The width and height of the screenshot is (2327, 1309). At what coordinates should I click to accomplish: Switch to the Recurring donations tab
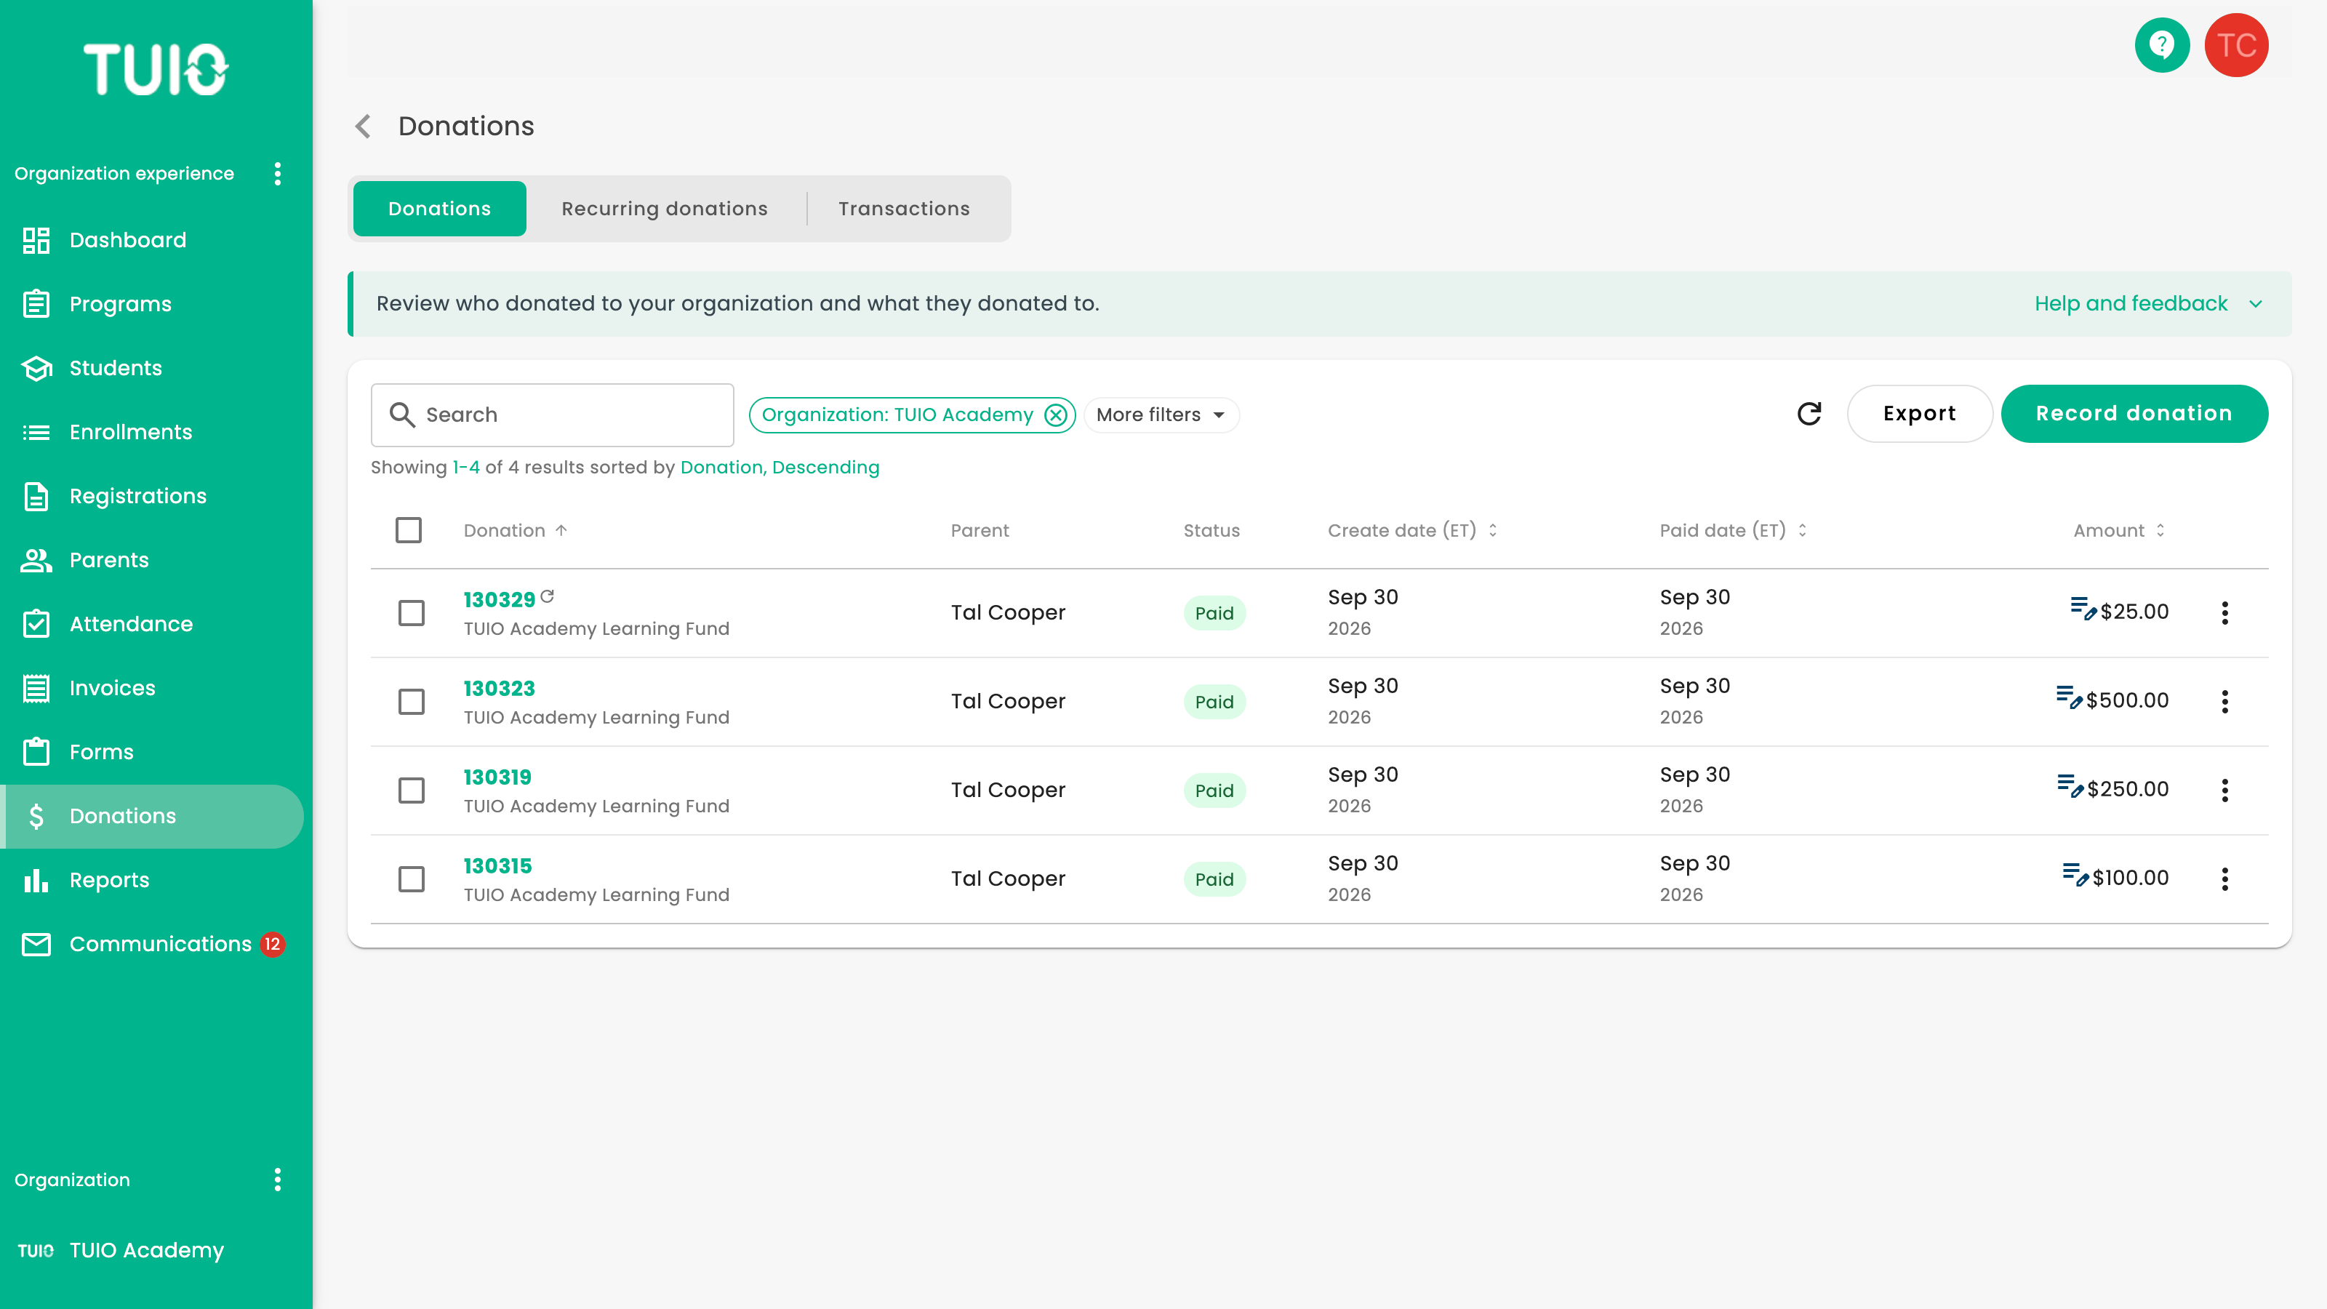tap(664, 209)
